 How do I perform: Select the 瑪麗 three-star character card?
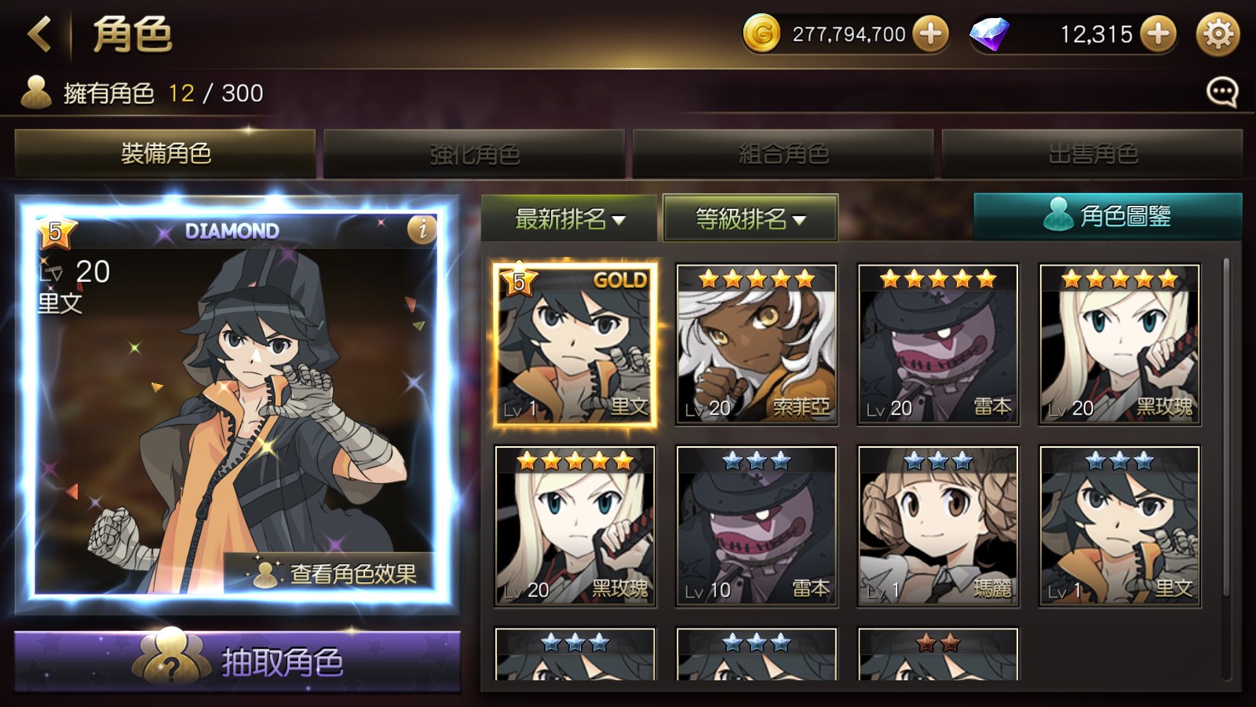click(x=938, y=526)
